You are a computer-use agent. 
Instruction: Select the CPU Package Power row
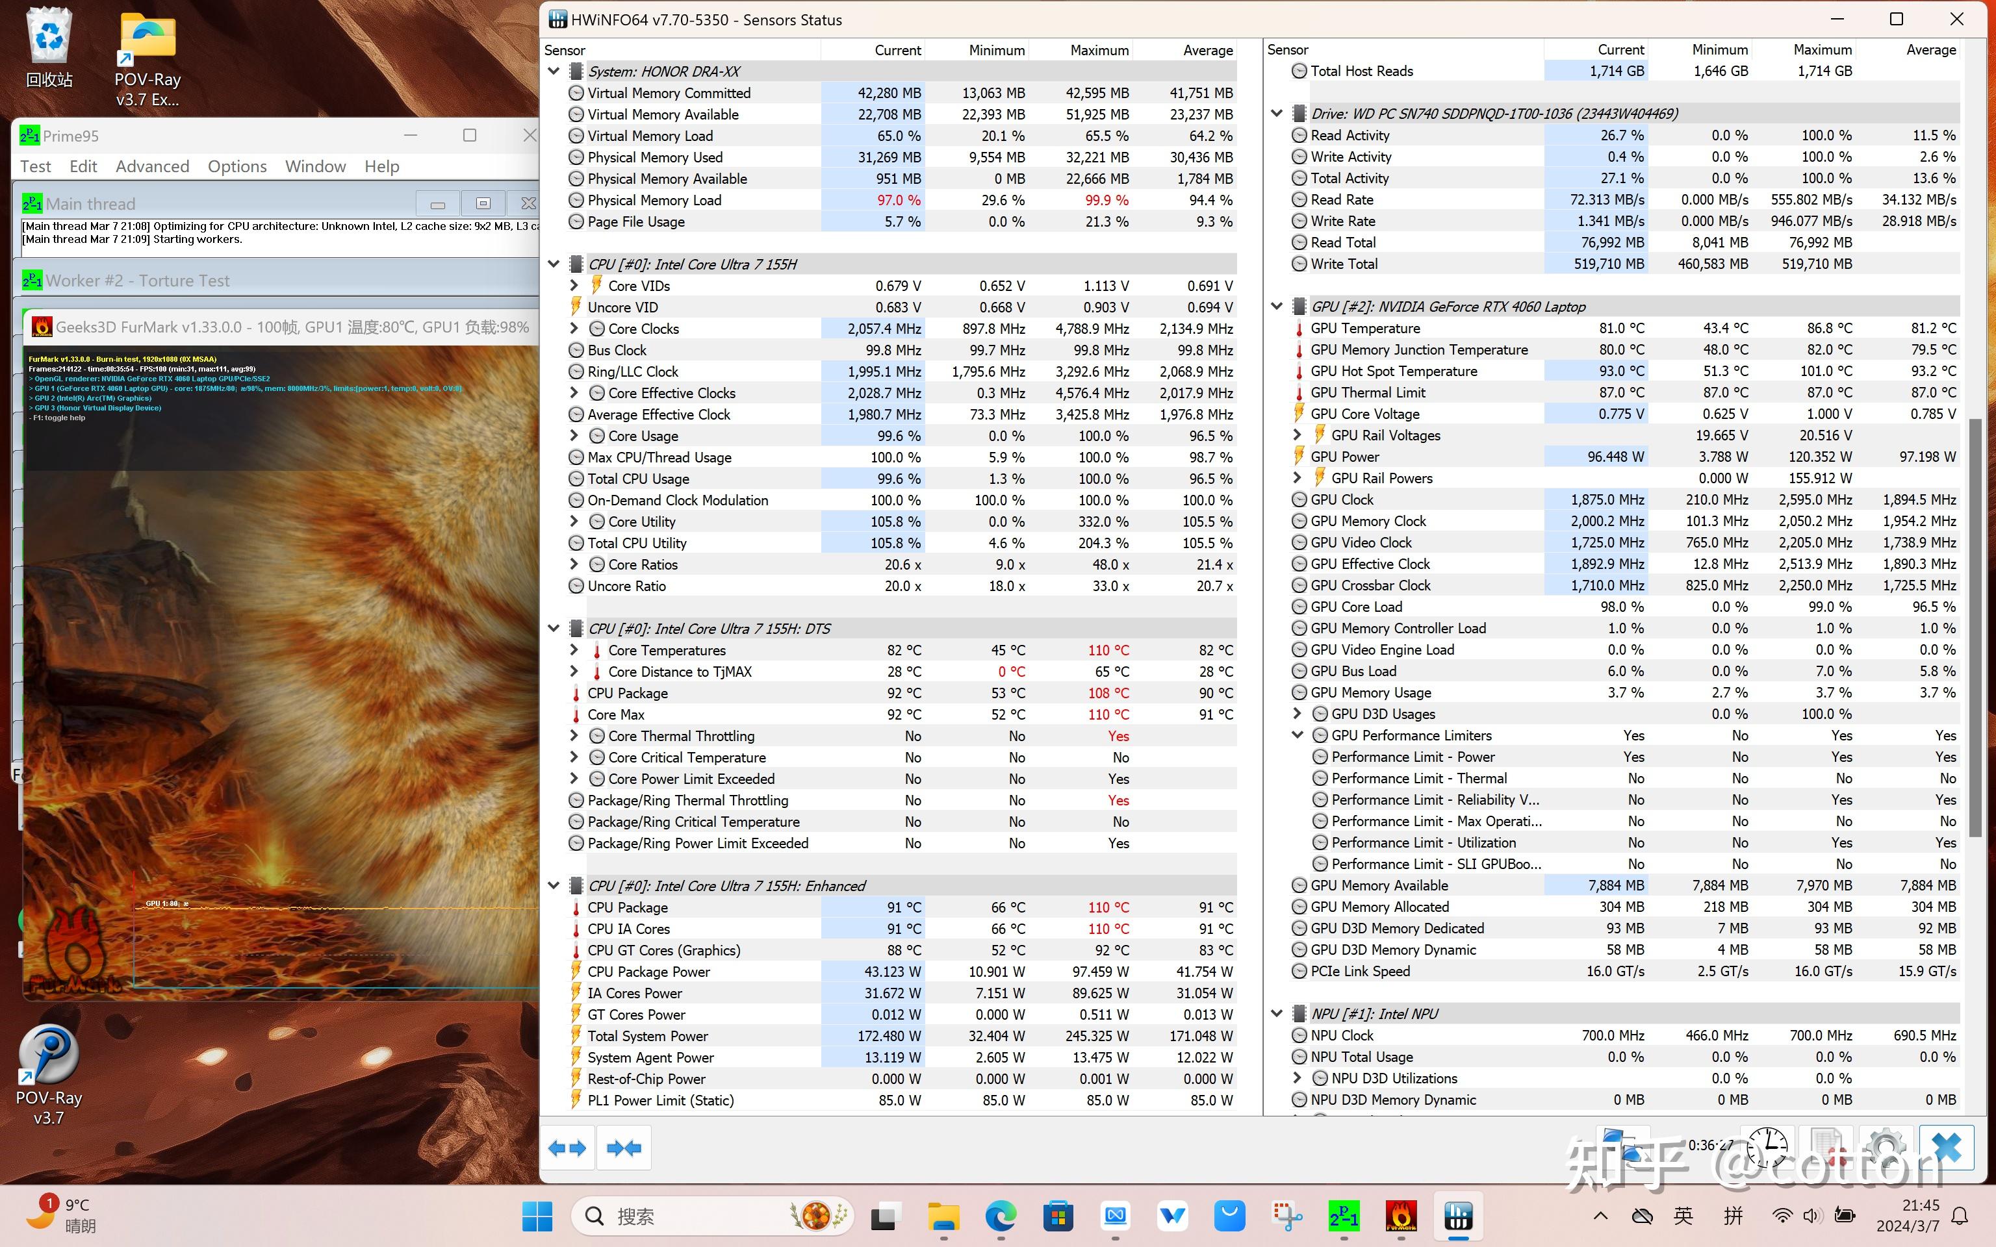pyautogui.click(x=901, y=972)
